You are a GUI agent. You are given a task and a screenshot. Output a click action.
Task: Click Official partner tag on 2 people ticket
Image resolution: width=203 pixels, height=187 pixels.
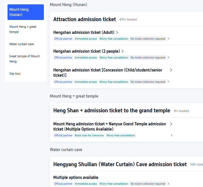63,58
